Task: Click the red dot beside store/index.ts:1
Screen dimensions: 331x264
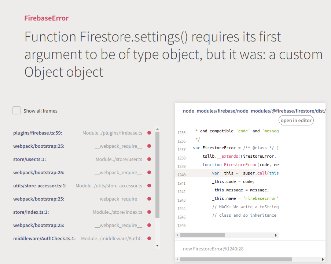Action: (x=149, y=212)
